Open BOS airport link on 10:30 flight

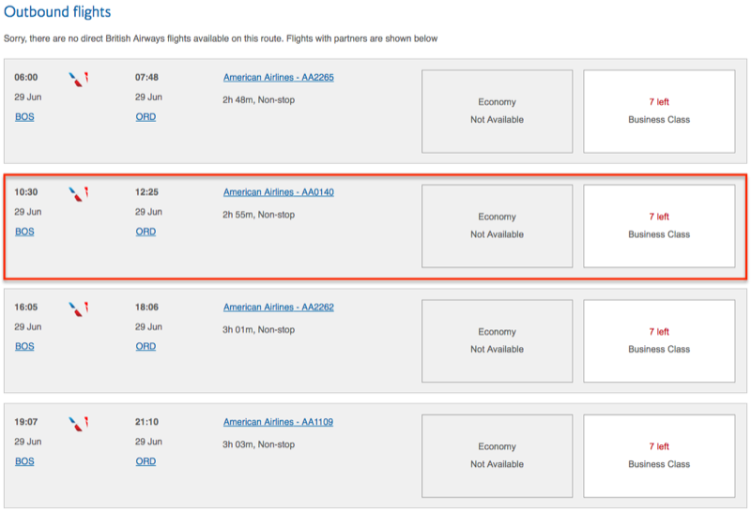24,232
